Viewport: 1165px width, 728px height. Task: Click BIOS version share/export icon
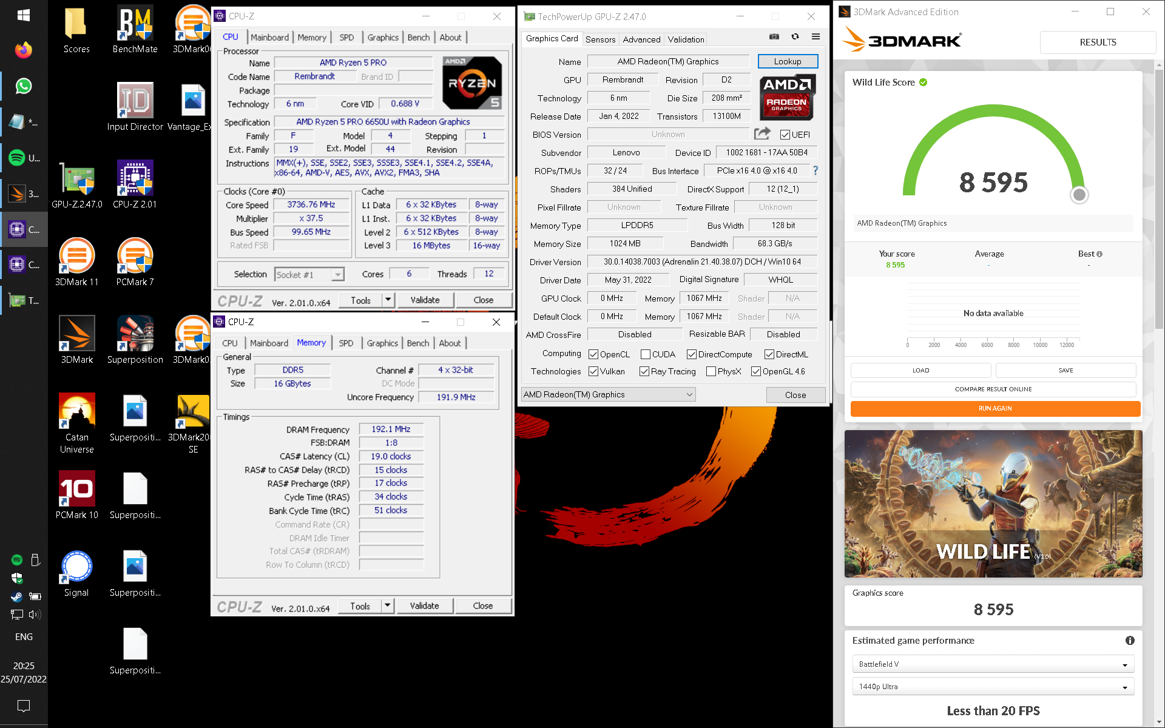click(x=762, y=133)
